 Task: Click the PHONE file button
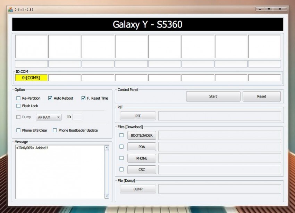(142, 158)
